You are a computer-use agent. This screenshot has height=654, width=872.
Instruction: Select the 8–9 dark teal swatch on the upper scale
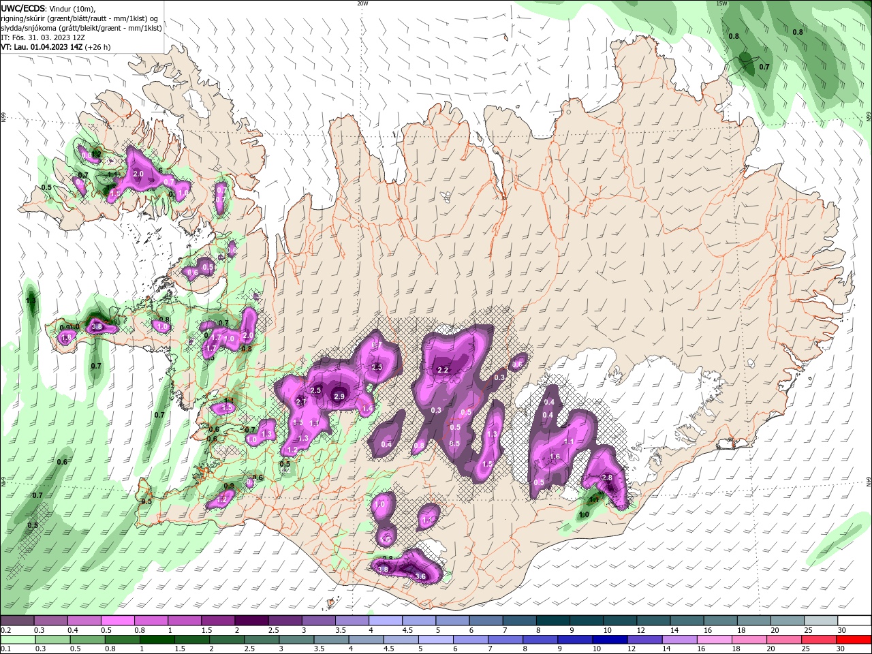pos(553,621)
